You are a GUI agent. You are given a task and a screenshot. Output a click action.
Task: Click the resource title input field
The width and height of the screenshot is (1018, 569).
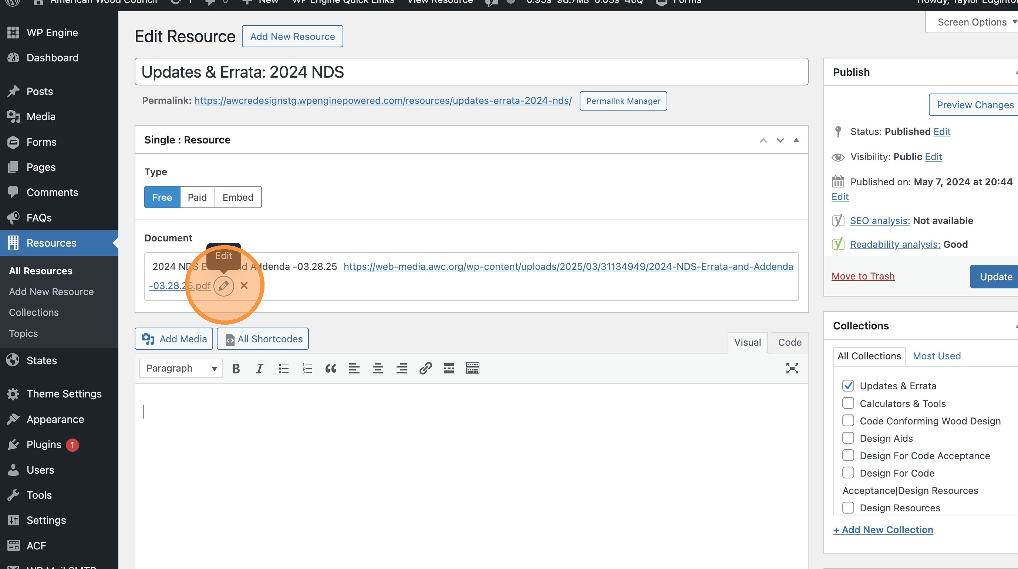pyautogui.click(x=471, y=72)
